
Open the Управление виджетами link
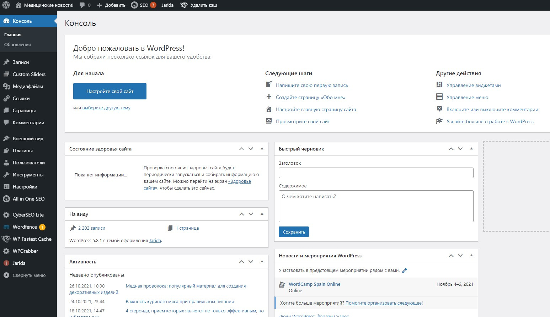[474, 85]
